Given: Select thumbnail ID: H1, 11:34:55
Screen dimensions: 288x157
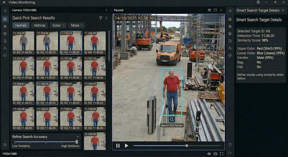Looking at the screenshot, I should coord(23,43).
